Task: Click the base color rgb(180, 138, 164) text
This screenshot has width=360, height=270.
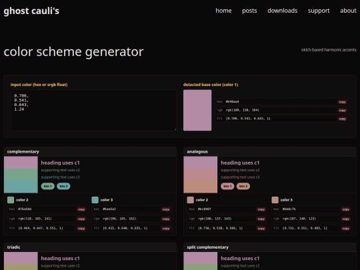Action: click(x=243, y=110)
